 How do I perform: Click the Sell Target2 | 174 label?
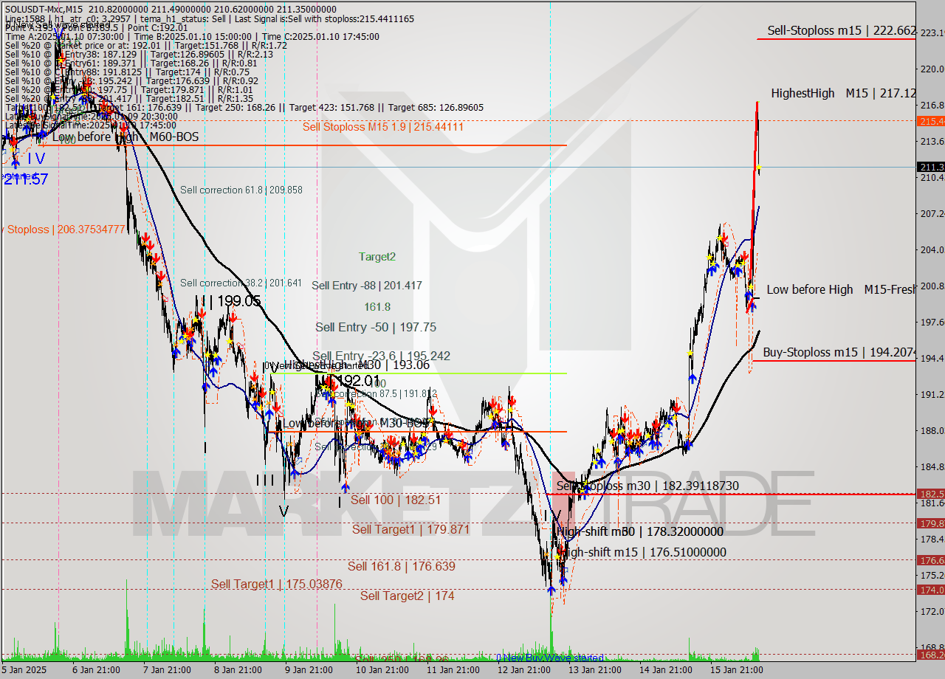click(x=408, y=596)
